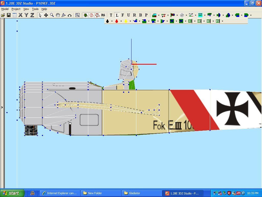
Task: Open the Project menu
Action: pyautogui.click(x=16, y=9)
